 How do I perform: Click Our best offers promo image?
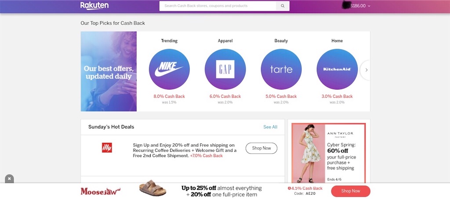point(109,71)
